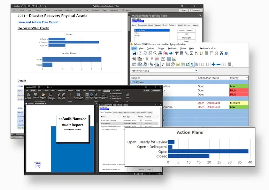This screenshot has height=190, width=269.
Task: Open the Revisions menu in SNAP! Reporter
Action: click(172, 49)
